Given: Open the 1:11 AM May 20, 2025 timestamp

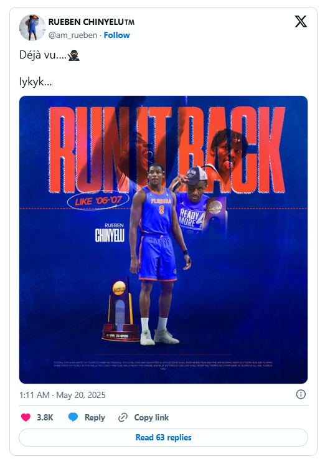Looking at the screenshot, I should click(x=62, y=395).
